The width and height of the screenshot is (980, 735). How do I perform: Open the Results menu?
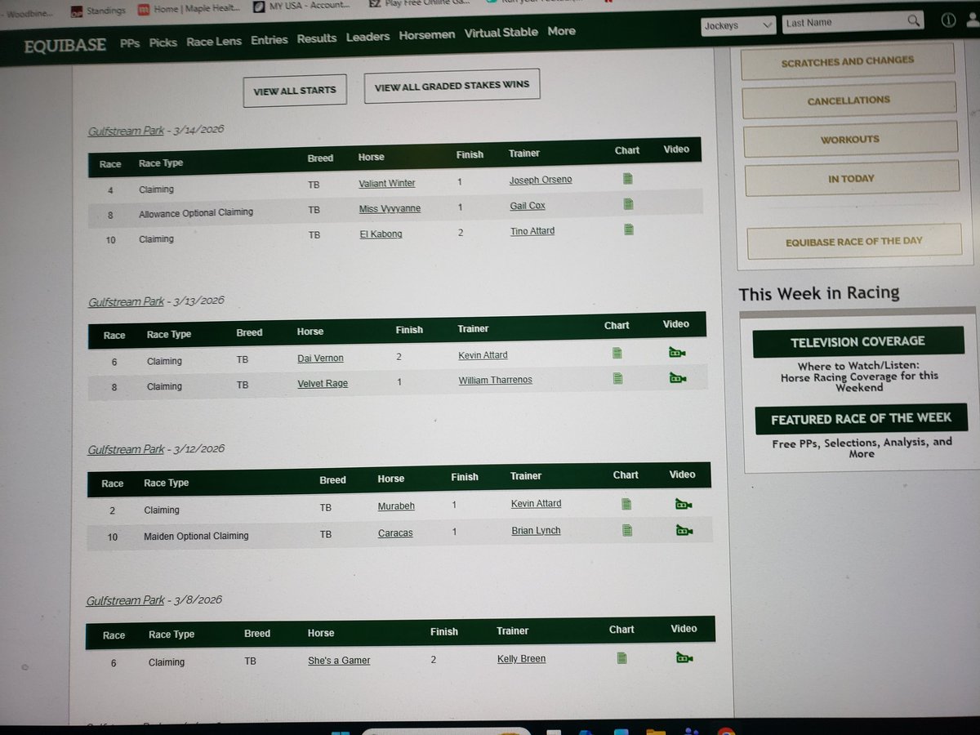[x=317, y=38]
